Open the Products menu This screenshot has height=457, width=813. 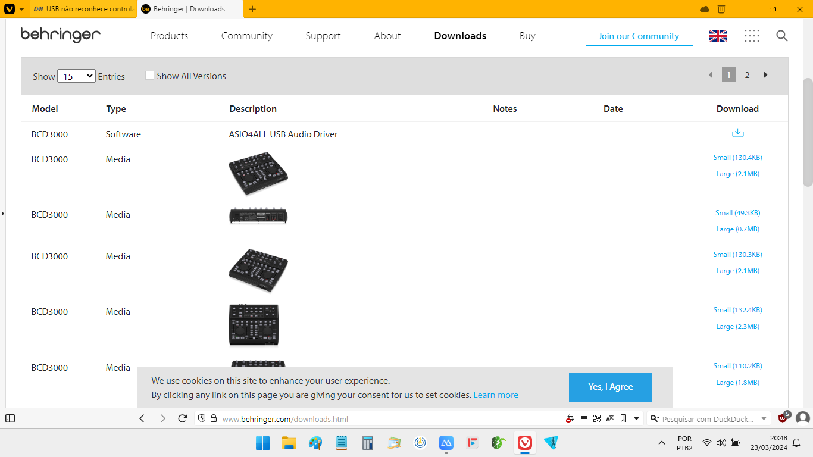point(169,36)
